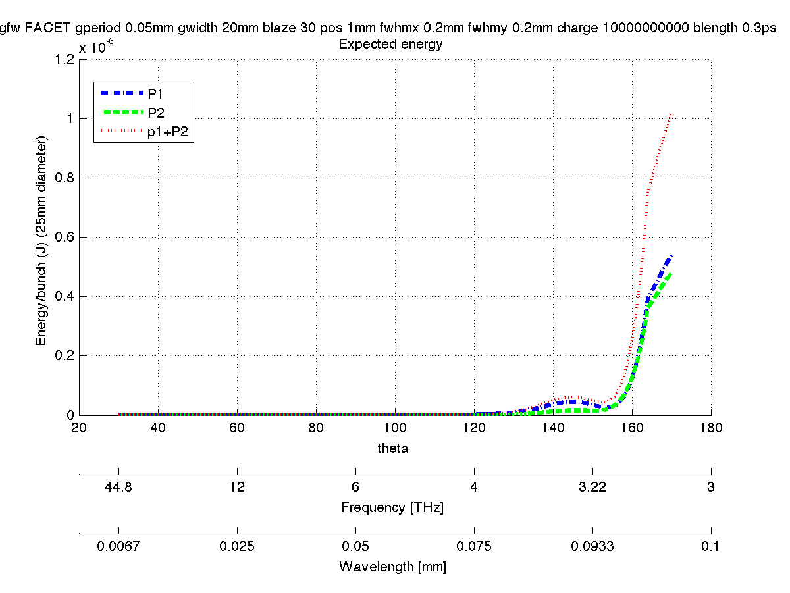Click the red dotted curve's peak near 1
The width and height of the screenshot is (790, 593).
pos(671,115)
